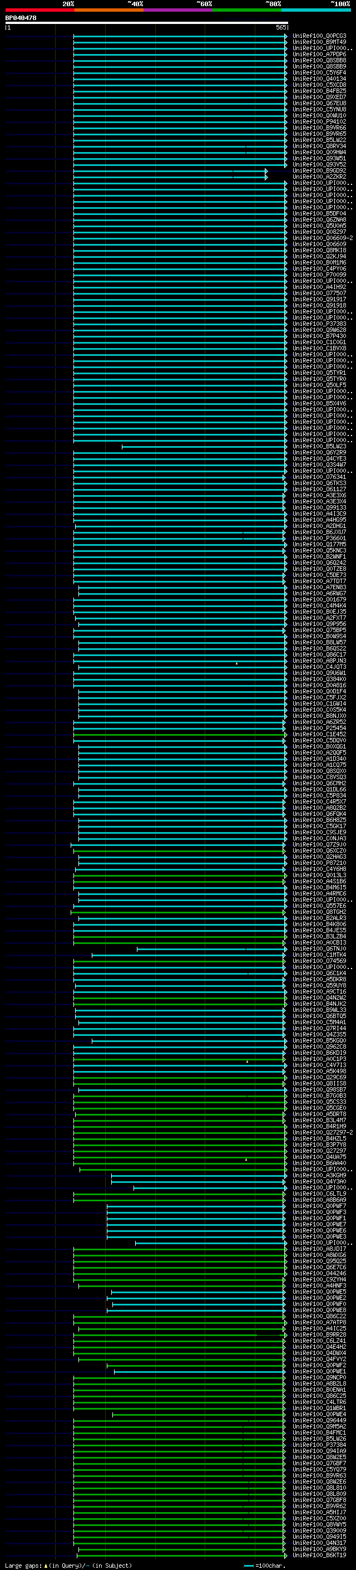Select hit label UniRef100_Q384K0
This screenshot has height=1570, width=356.
pyautogui.click(x=319, y=679)
